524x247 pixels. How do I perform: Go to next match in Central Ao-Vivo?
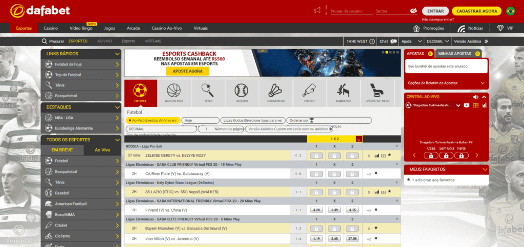tap(476, 155)
